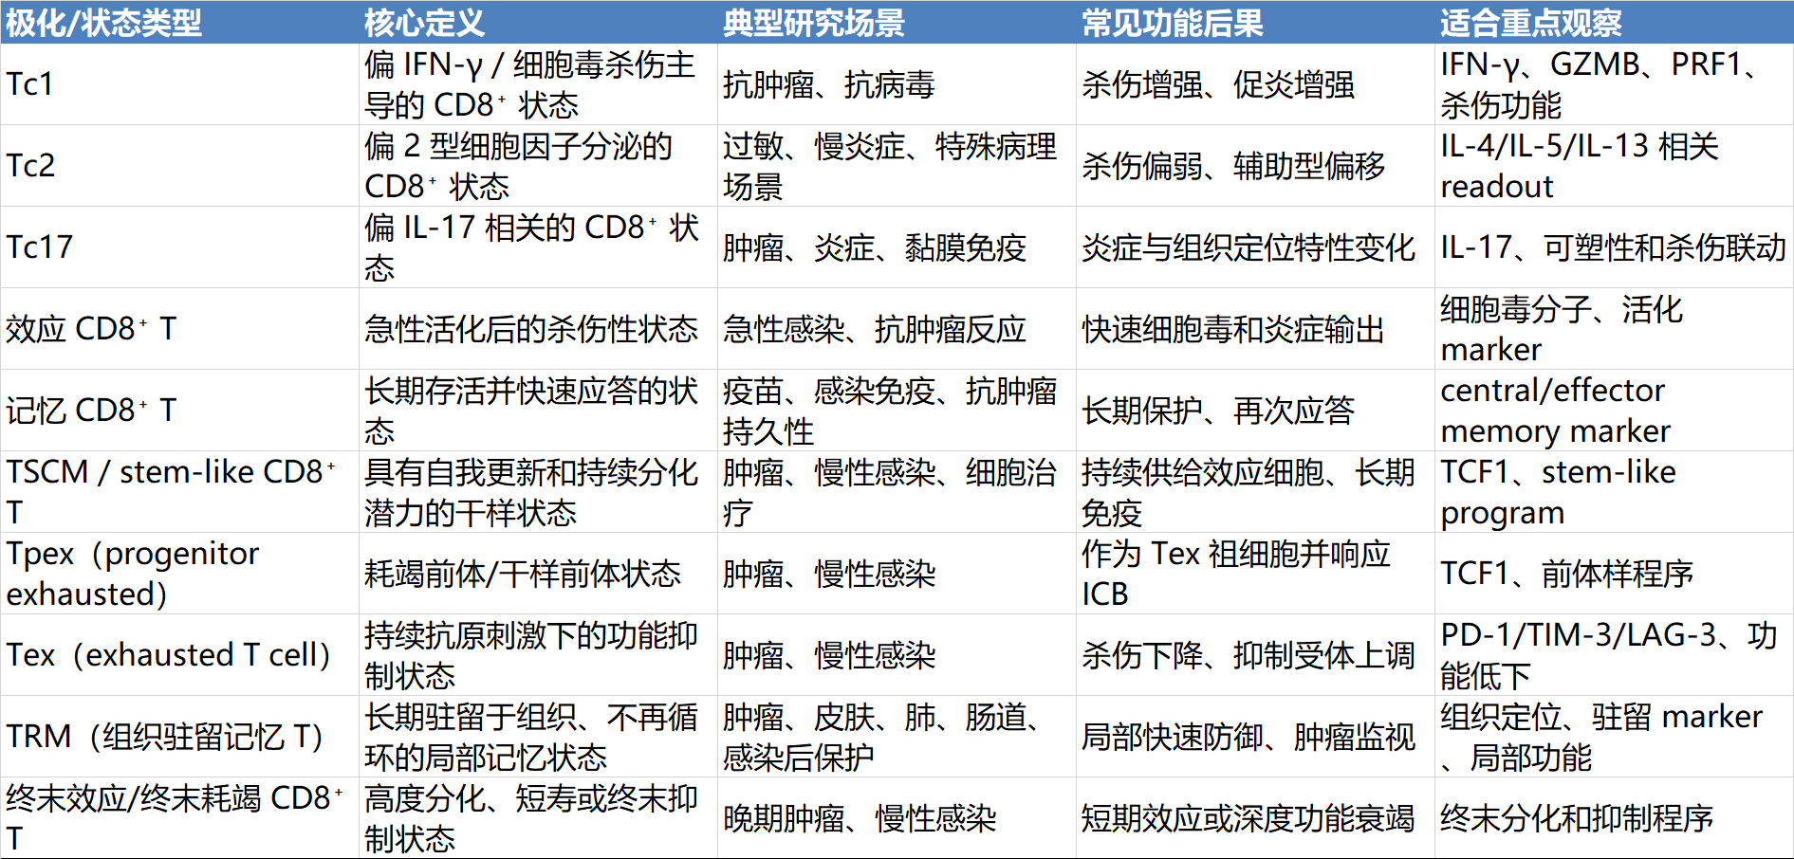The height and width of the screenshot is (859, 1794).
Task: Click the 适合重点观察 column header
Action: point(1530,23)
